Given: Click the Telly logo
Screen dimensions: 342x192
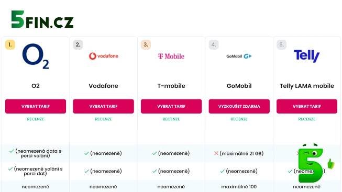Looking at the screenshot, I should pyautogui.click(x=307, y=56).
